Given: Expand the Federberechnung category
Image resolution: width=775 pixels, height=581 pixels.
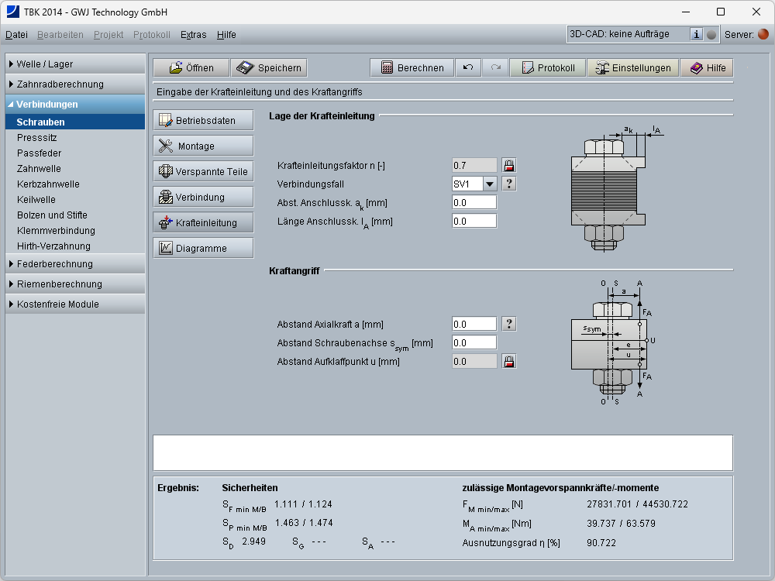Looking at the screenshot, I should 75,263.
